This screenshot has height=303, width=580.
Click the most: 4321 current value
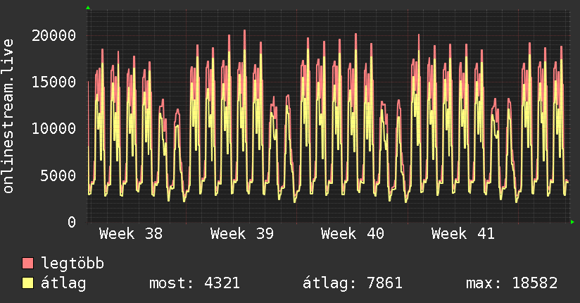(x=195, y=283)
